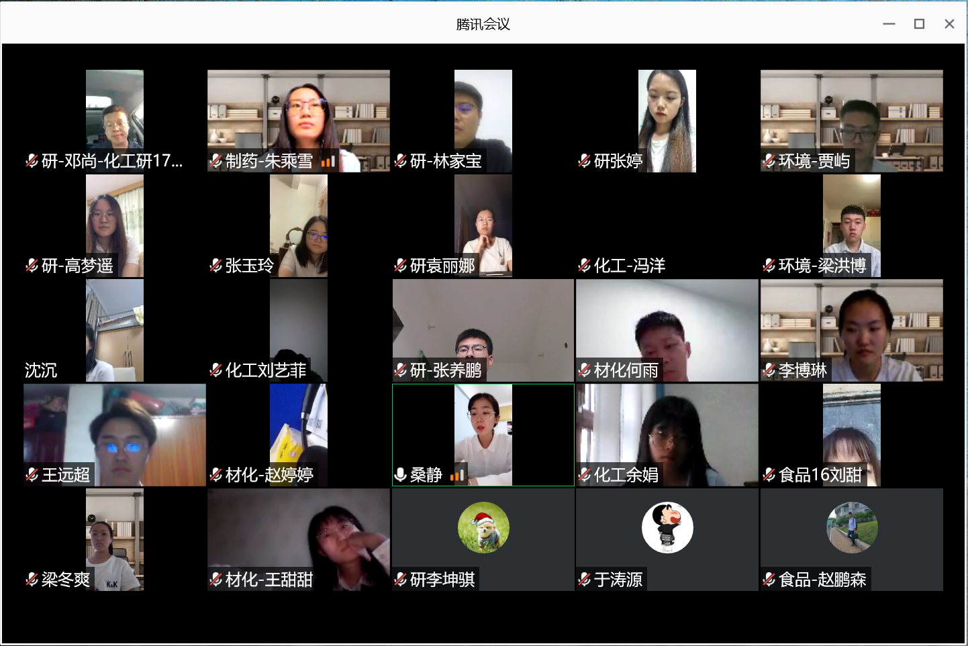Maximize the 腾讯会议 window
Image resolution: width=968 pixels, height=646 pixels.
919,24
